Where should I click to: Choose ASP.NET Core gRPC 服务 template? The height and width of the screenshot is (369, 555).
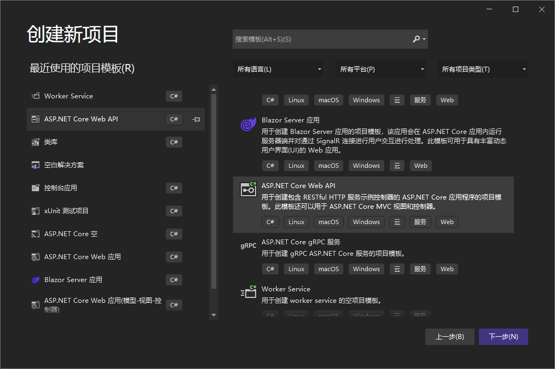pyautogui.click(x=301, y=242)
